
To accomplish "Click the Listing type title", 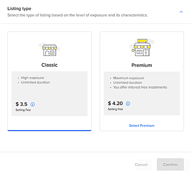I will (x=19, y=8).
